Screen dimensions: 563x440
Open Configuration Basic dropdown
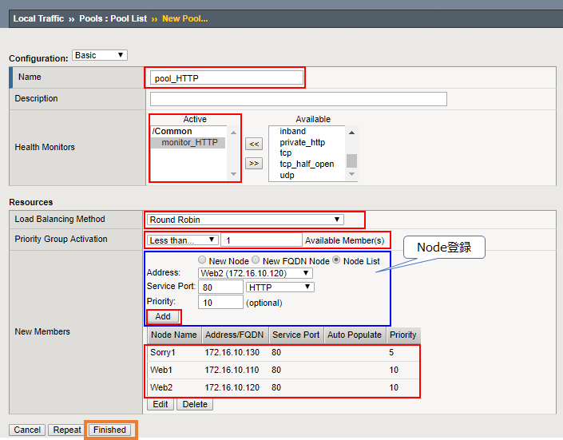point(100,55)
